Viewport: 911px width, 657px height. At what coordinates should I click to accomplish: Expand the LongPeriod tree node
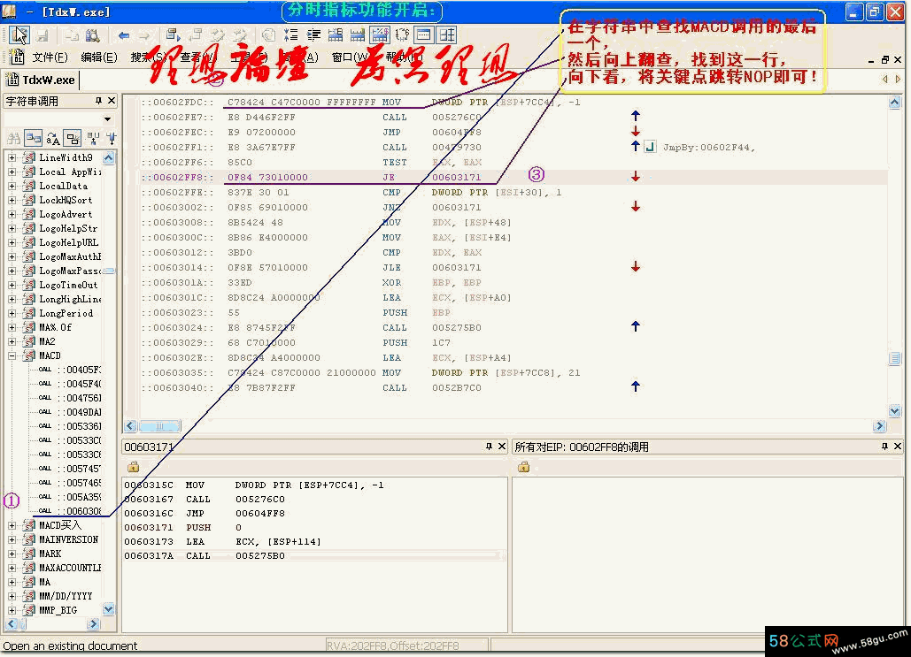[x=12, y=313]
